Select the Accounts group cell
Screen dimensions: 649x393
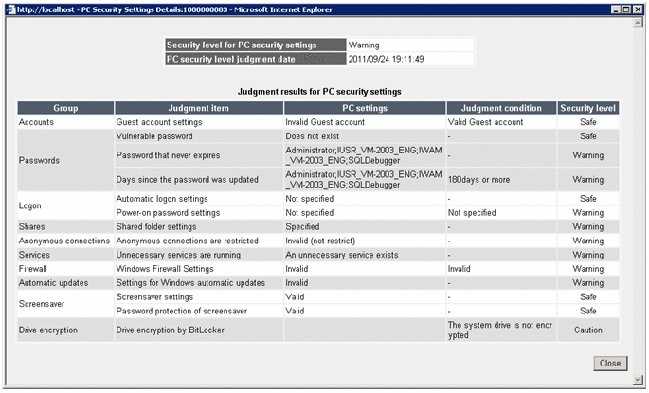pos(65,122)
